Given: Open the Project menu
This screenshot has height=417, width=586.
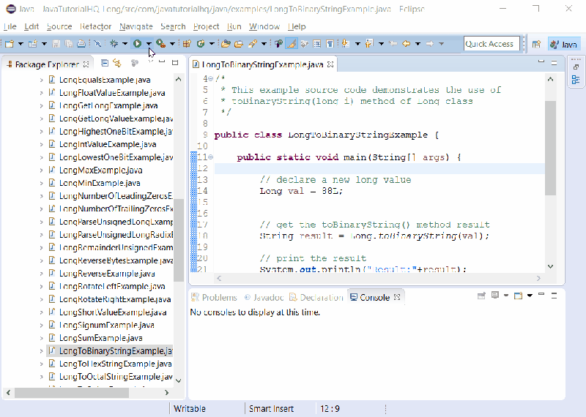Looking at the screenshot, I should [207, 26].
